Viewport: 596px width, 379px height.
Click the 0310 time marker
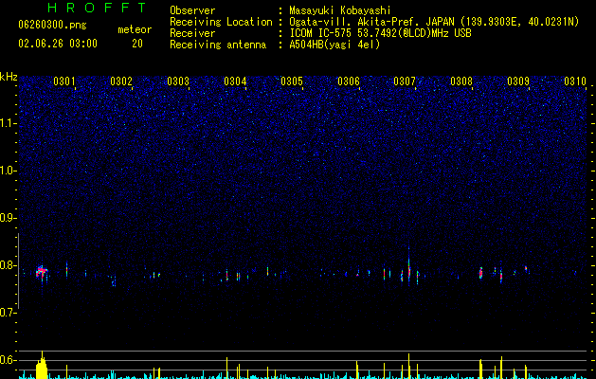coord(575,81)
